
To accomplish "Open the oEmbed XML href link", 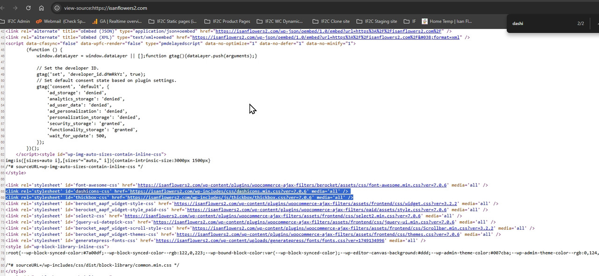I will 326,37.
